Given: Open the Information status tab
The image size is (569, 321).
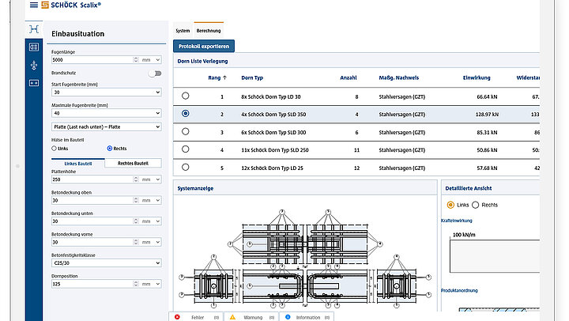Looking at the screenshot, I should 307,317.
